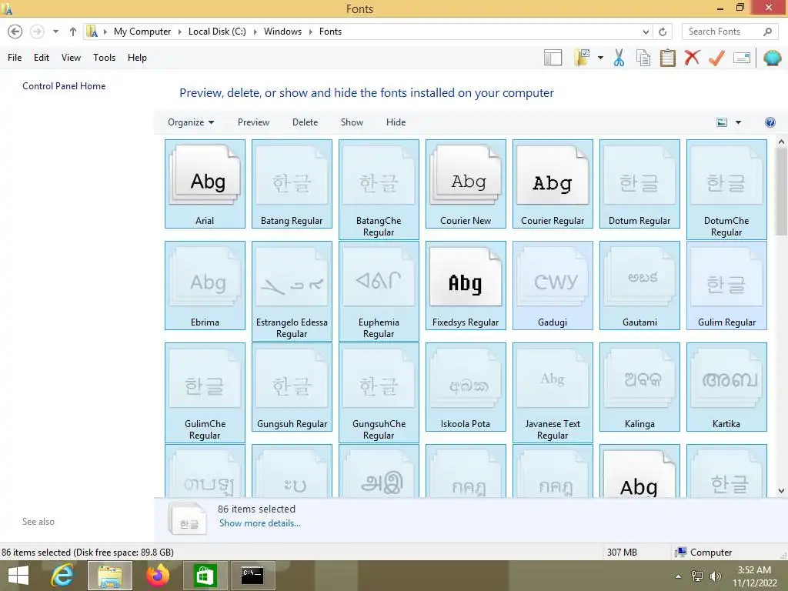Image resolution: width=788 pixels, height=591 pixels.
Task: Expand the folder options toolbar dropdown arrow
Action: tap(600, 58)
